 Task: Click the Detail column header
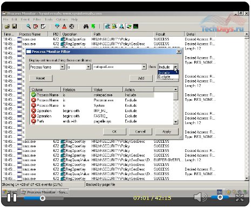point(200,34)
